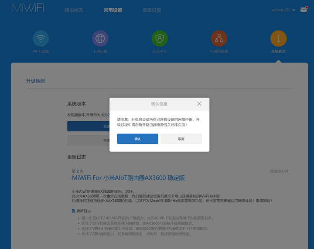Click the 系统版本 heading
Screen dimensions: 314x249
pyautogui.click(x=76, y=104)
